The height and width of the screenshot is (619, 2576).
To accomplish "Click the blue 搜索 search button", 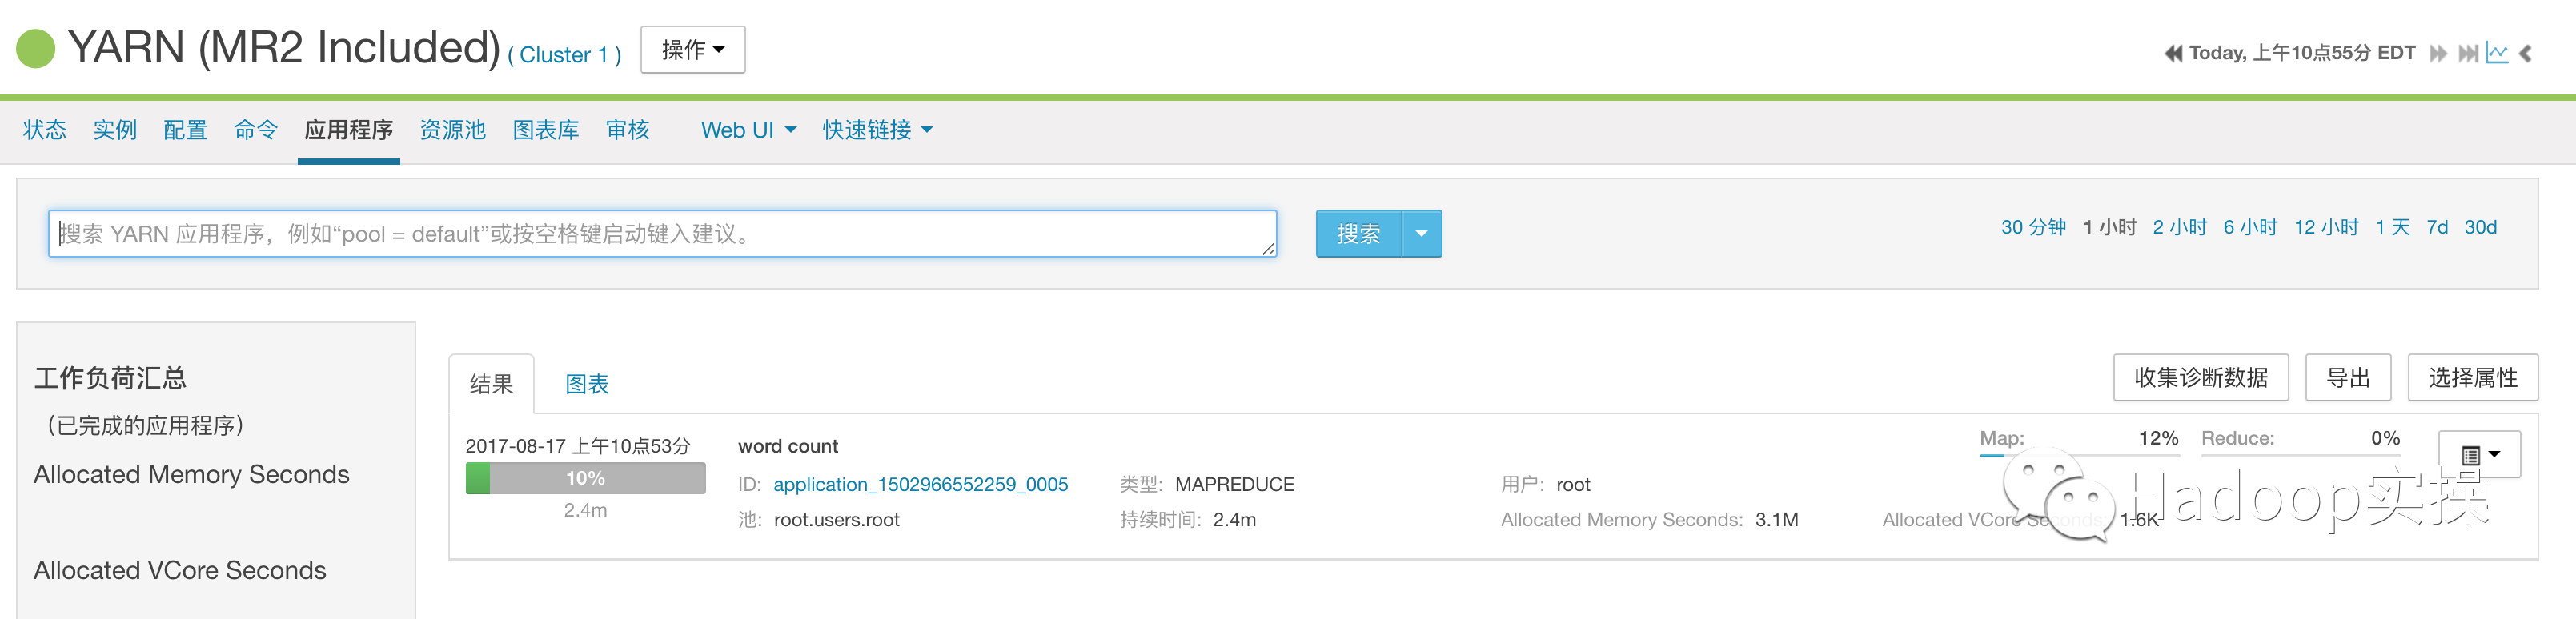I will click(x=1358, y=234).
